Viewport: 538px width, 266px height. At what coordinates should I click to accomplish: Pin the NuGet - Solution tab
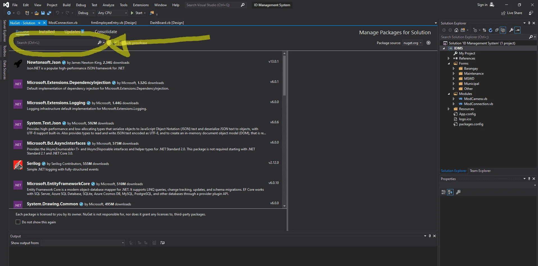pyautogui.click(x=39, y=23)
